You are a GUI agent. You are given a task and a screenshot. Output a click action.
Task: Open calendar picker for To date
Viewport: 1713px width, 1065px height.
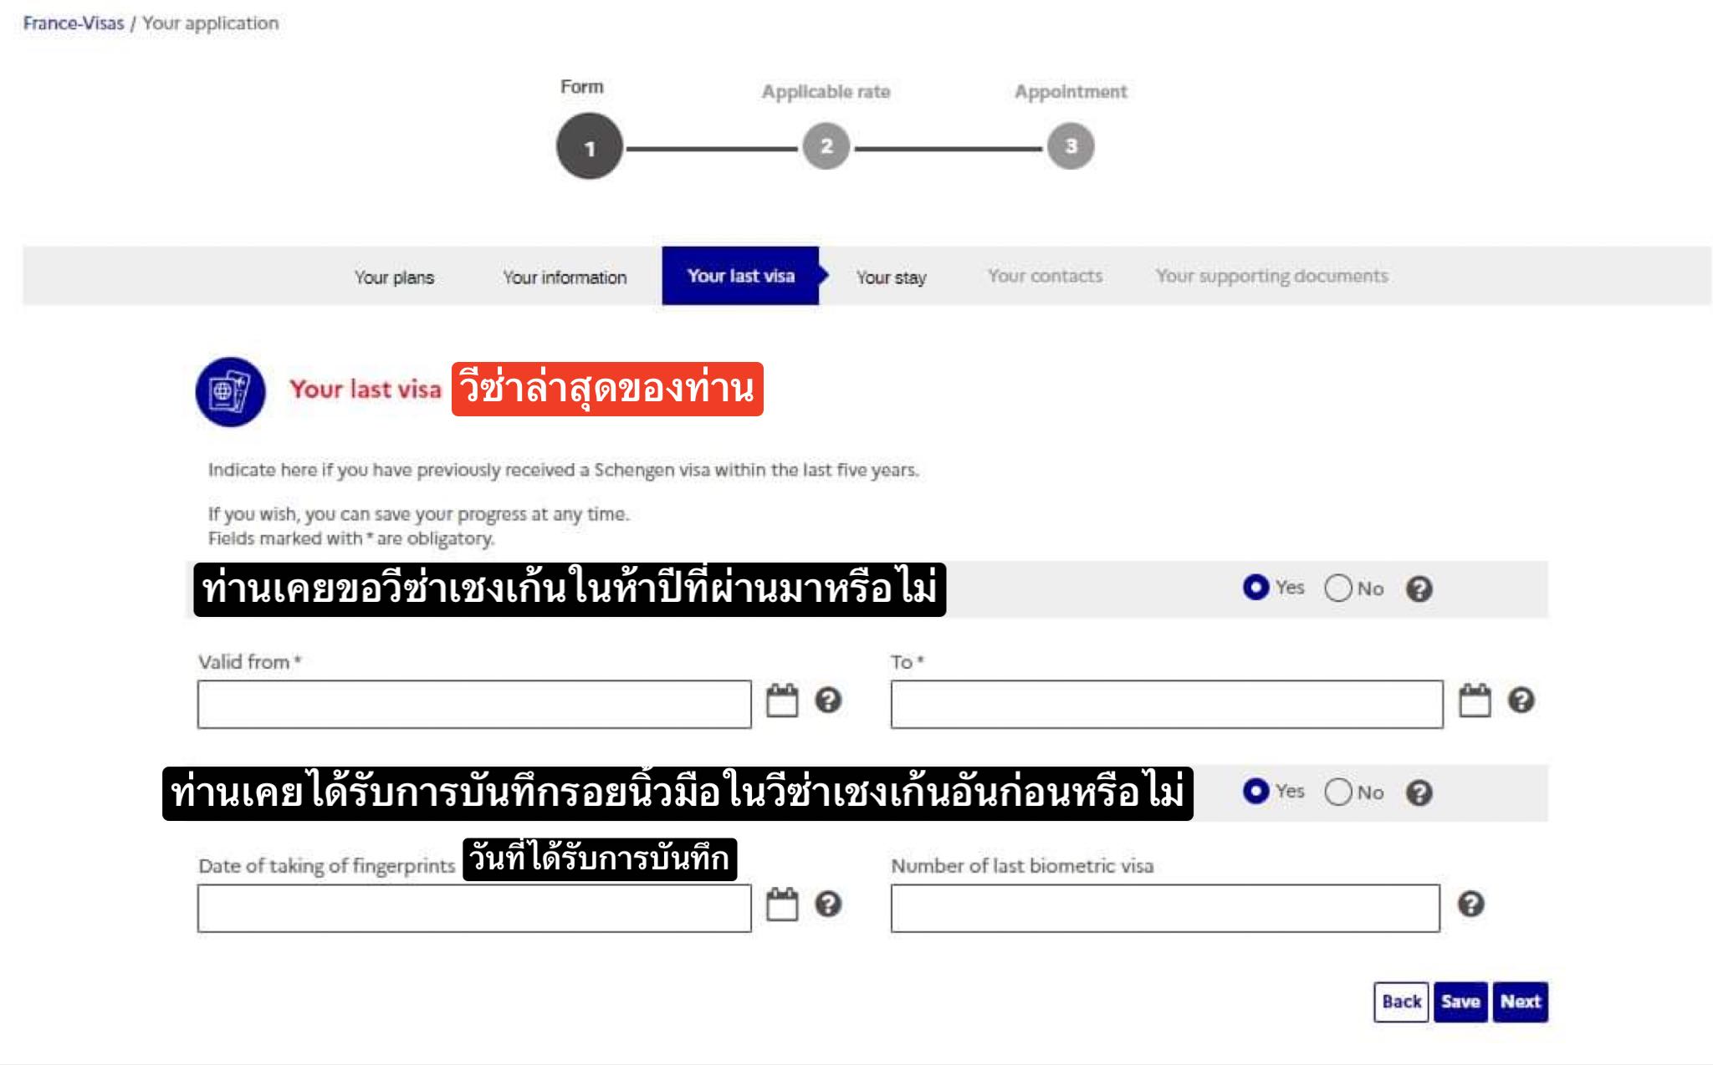pos(1475,701)
